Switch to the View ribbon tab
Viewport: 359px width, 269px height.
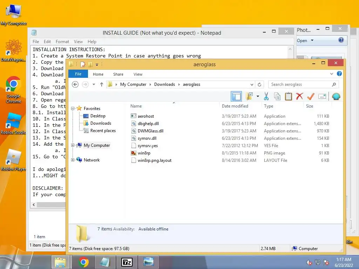tap(138, 74)
